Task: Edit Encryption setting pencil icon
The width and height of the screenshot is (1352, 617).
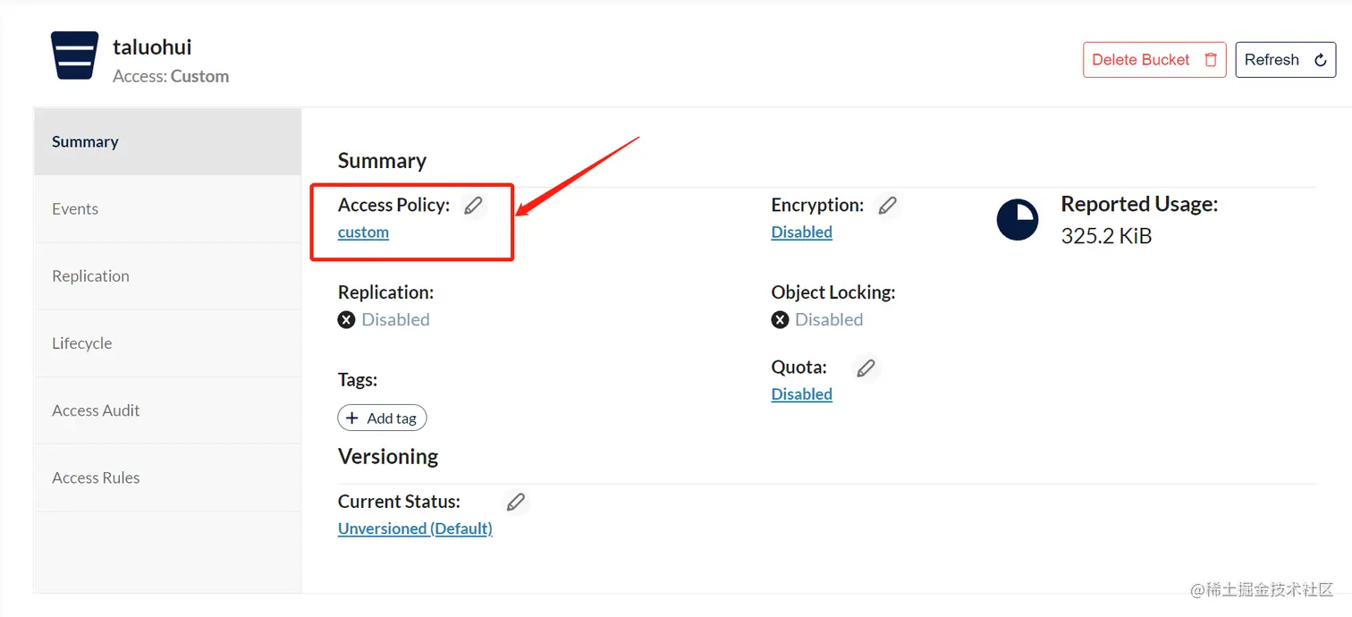Action: click(887, 206)
